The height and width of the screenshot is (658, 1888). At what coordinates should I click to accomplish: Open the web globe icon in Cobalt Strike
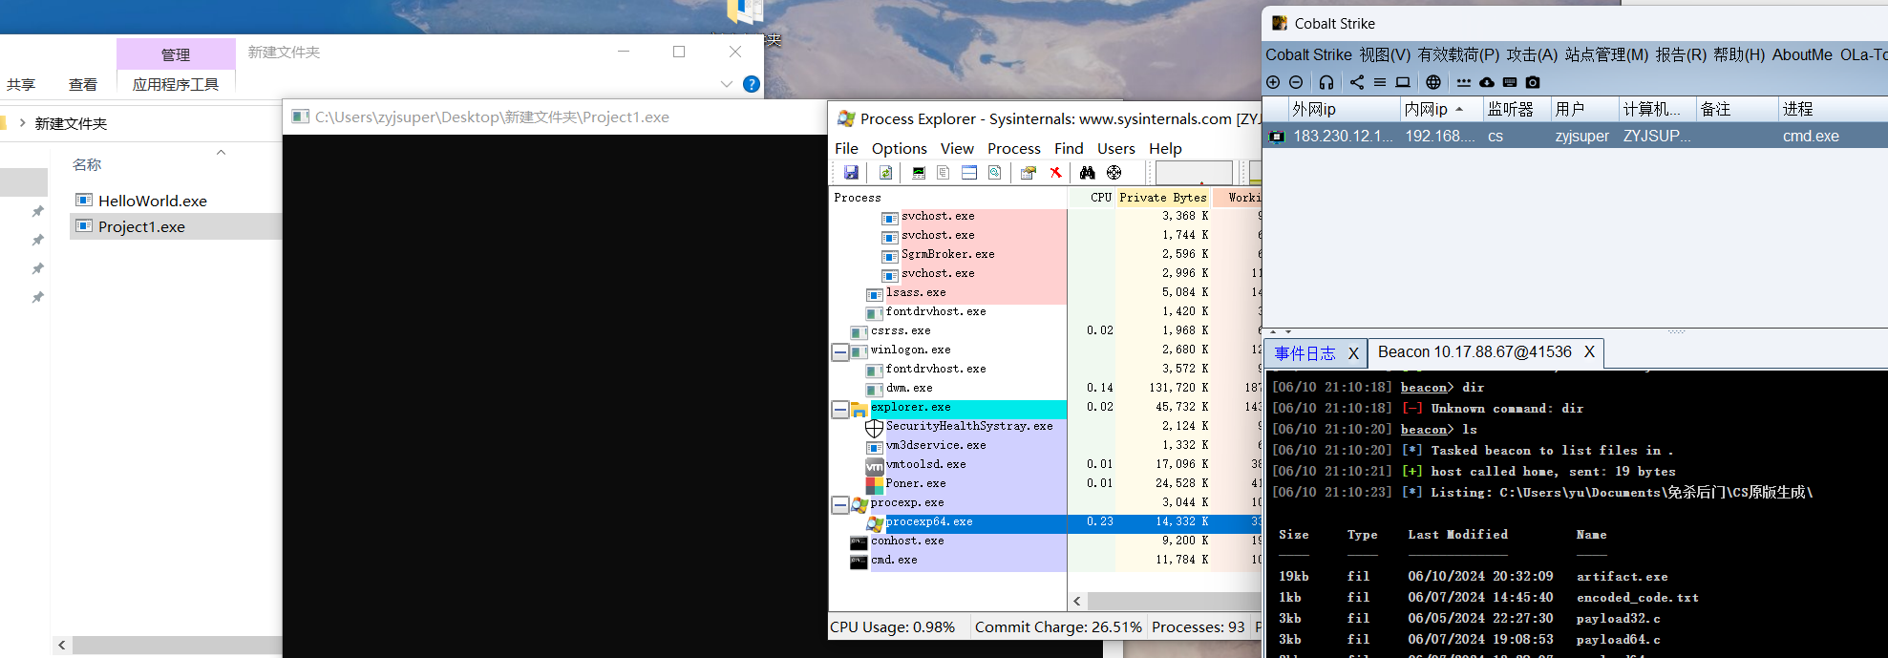click(x=1433, y=82)
